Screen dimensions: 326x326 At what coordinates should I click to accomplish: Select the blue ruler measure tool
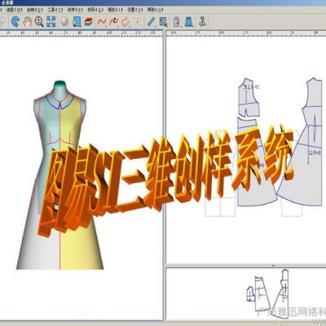pos(152,21)
